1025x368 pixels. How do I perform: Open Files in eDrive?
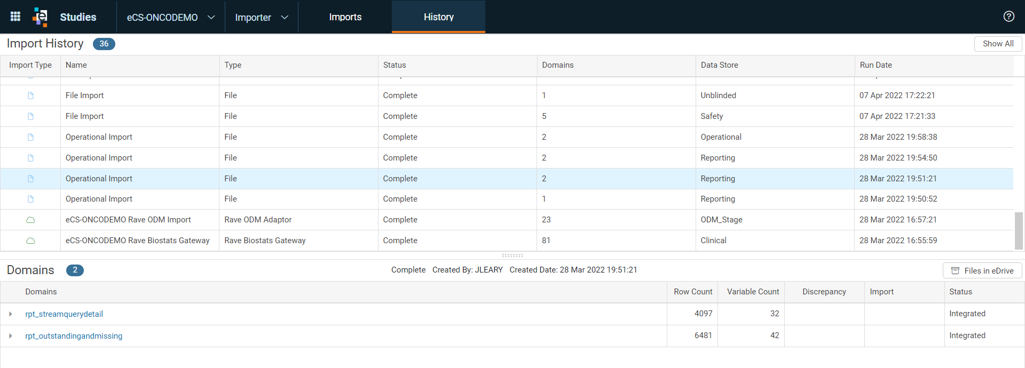[x=982, y=271]
